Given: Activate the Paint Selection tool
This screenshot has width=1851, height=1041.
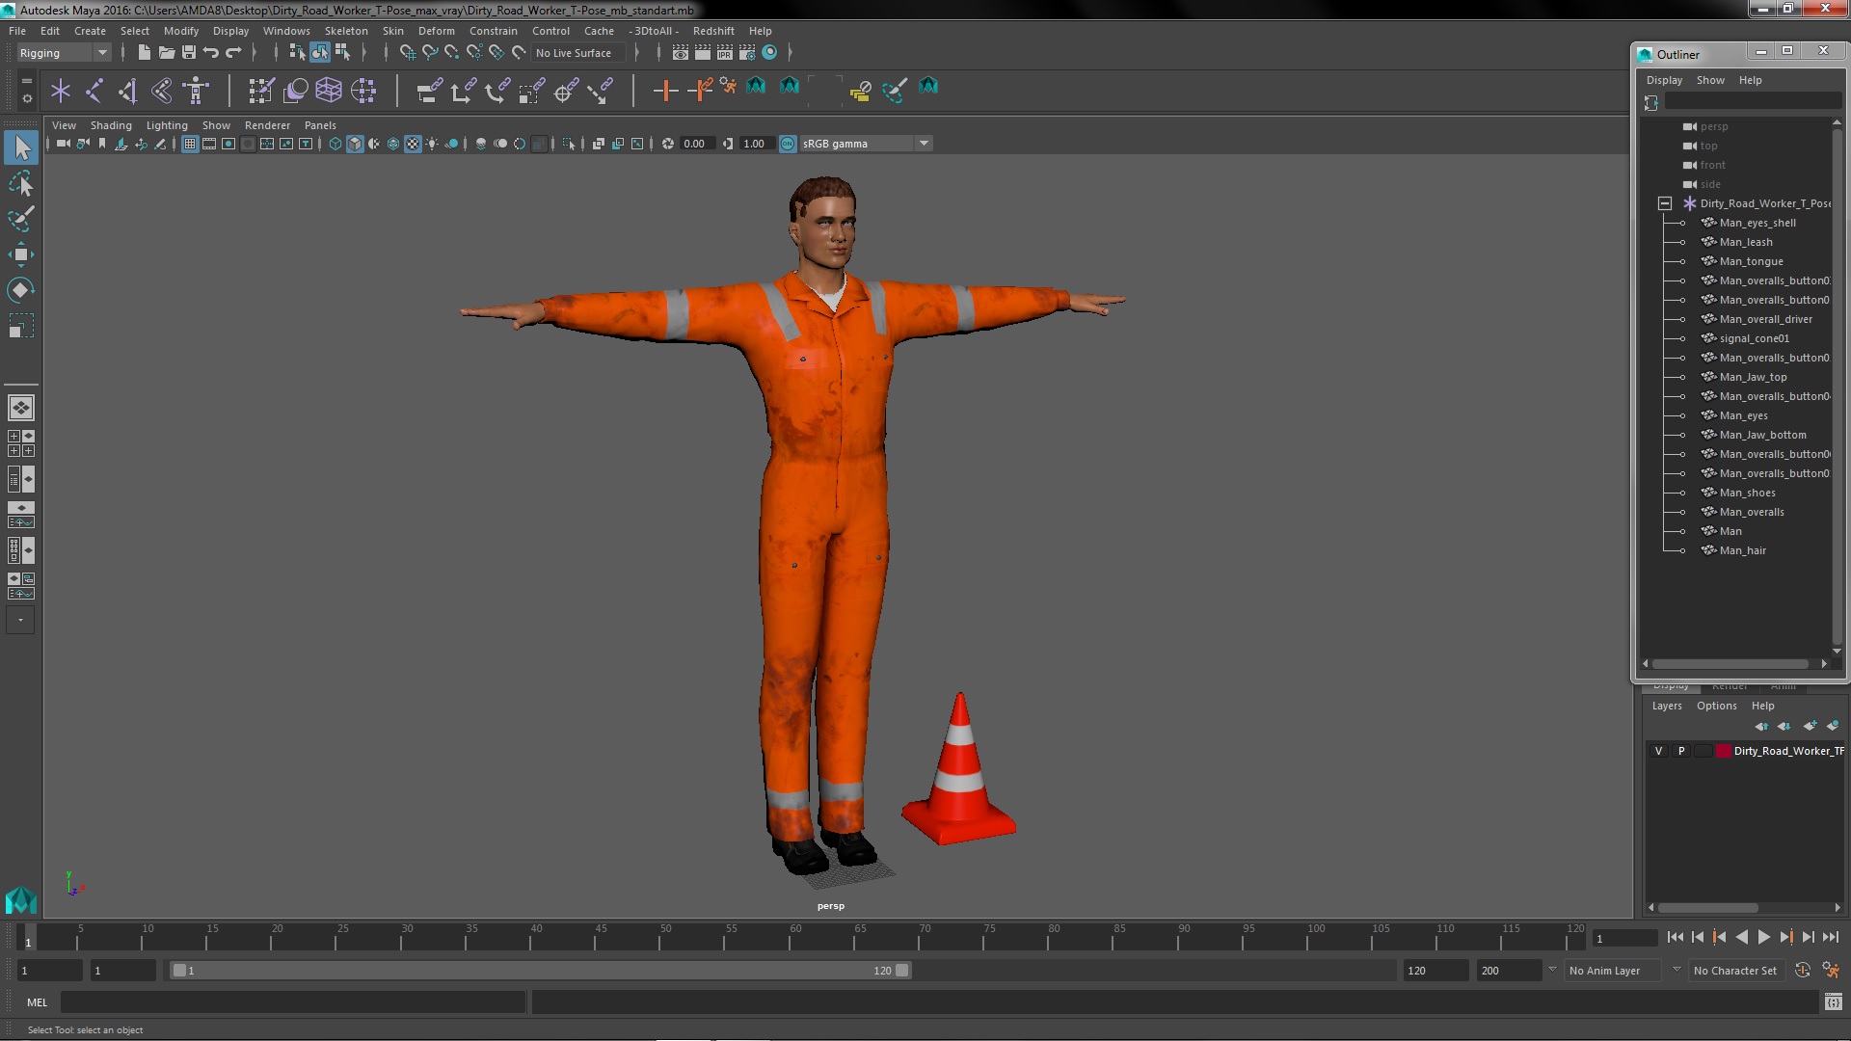Looking at the screenshot, I should coord(20,219).
